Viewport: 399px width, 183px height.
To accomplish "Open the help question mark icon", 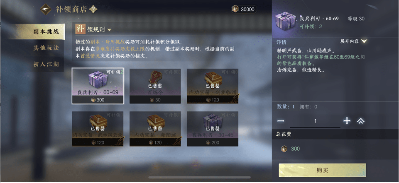I will click(93, 10).
